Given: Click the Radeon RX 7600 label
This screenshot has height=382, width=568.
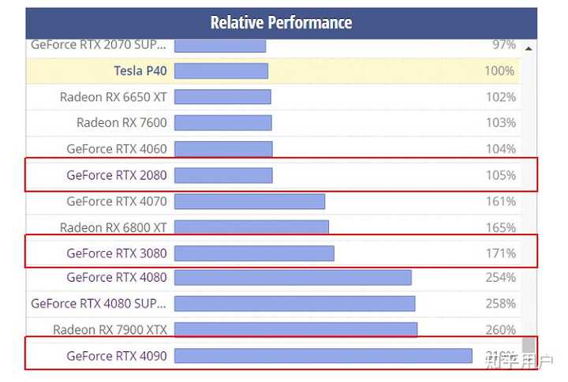Looking at the screenshot, I should 121,122.
